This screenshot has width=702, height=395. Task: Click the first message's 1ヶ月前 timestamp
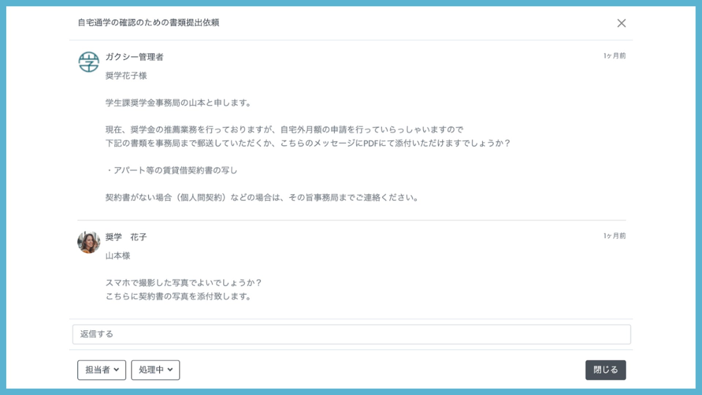point(614,56)
